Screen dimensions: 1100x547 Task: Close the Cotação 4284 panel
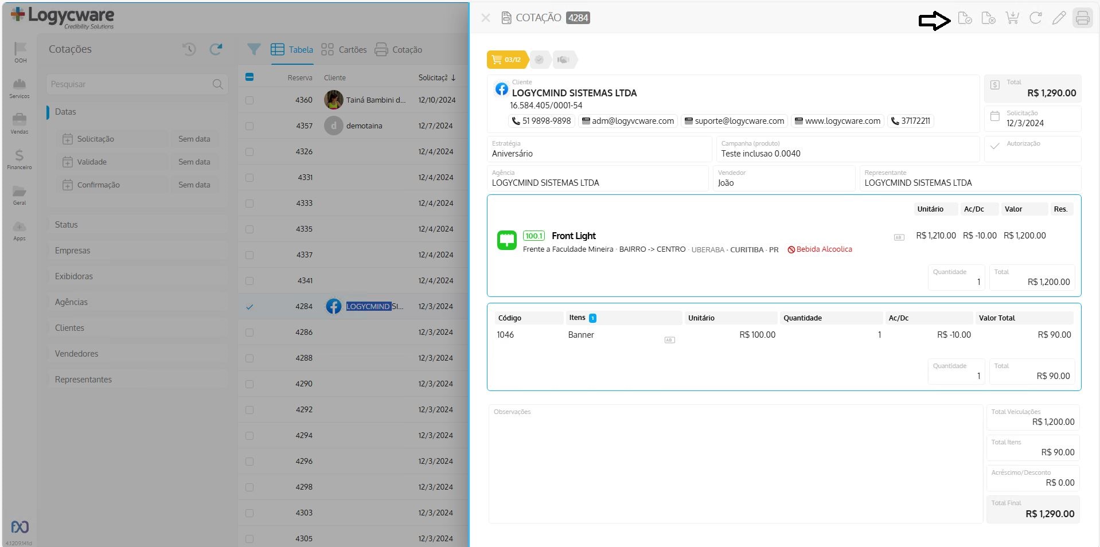click(x=486, y=18)
